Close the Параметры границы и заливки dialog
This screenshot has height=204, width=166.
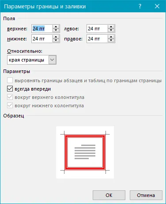157,6
